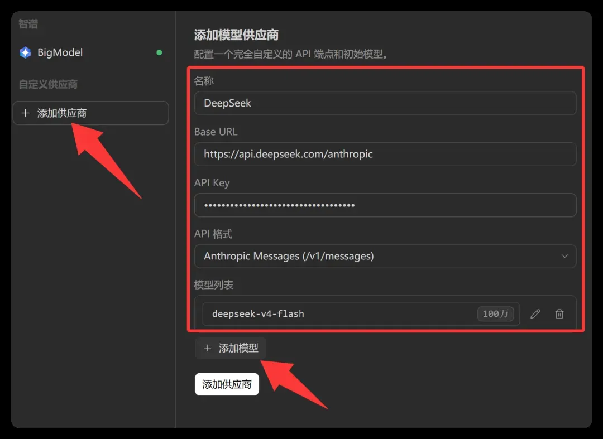Delete deepseek-v4-flash with the trash icon

click(x=559, y=314)
